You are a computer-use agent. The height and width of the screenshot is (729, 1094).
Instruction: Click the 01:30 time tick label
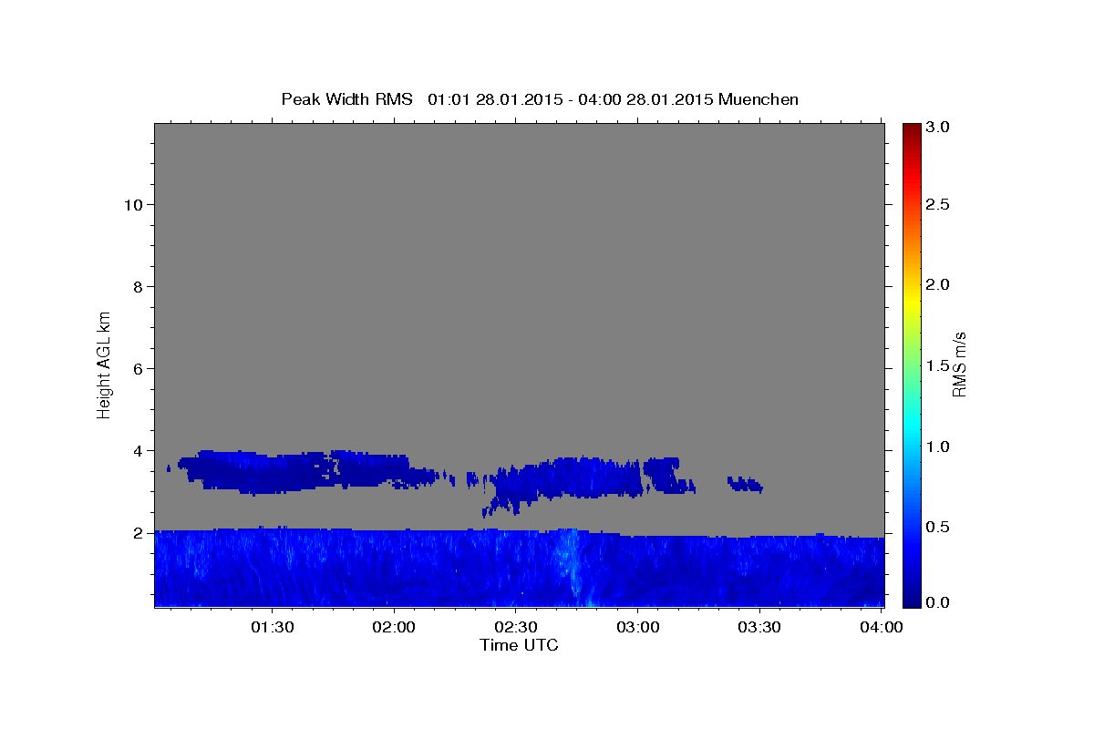[x=272, y=627]
